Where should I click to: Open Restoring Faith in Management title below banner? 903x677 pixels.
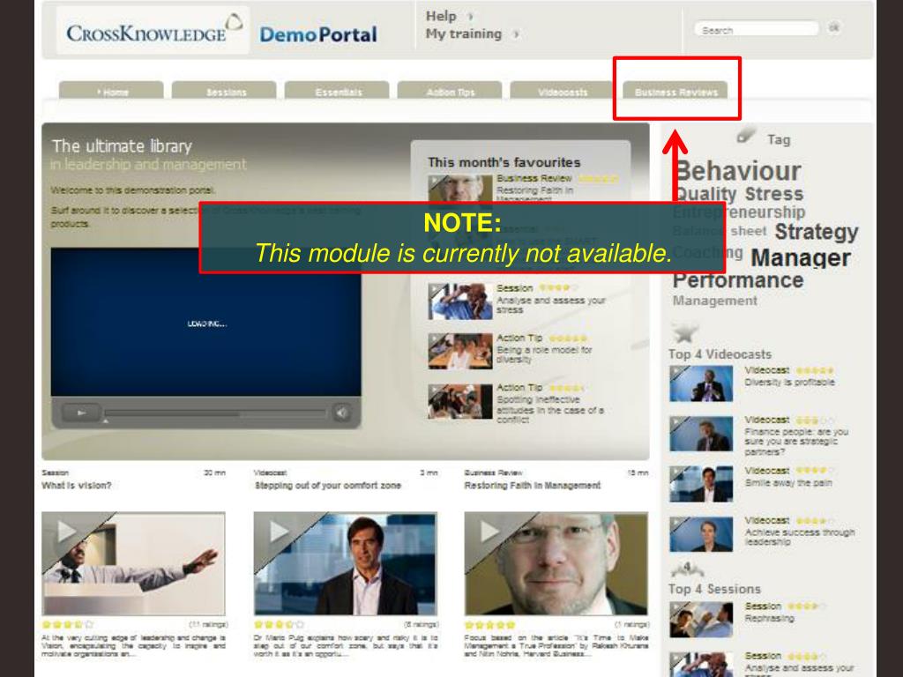pyautogui.click(x=532, y=486)
